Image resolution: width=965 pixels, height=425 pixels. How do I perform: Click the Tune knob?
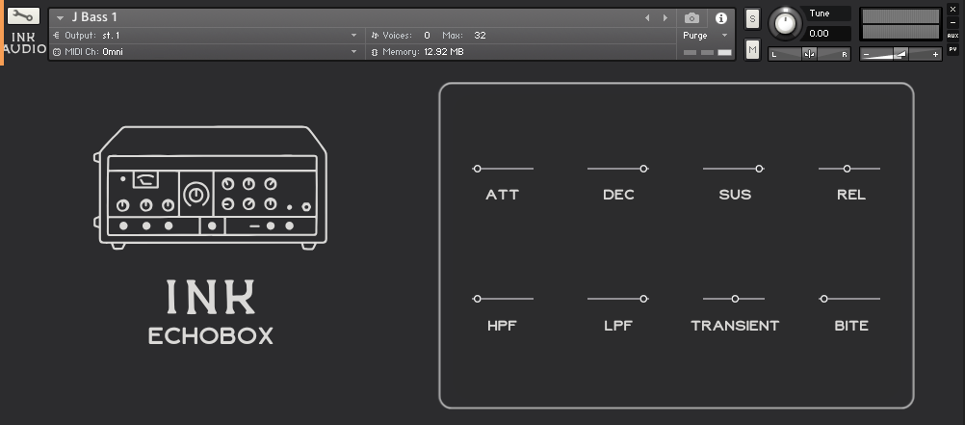point(786,24)
